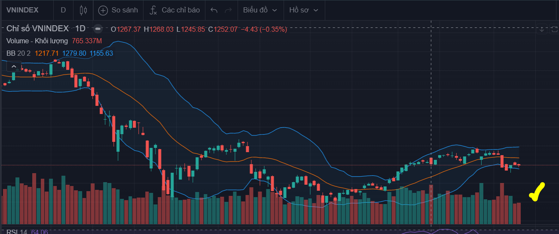Expand the Biểu đồ dropdown

pyautogui.click(x=260, y=10)
